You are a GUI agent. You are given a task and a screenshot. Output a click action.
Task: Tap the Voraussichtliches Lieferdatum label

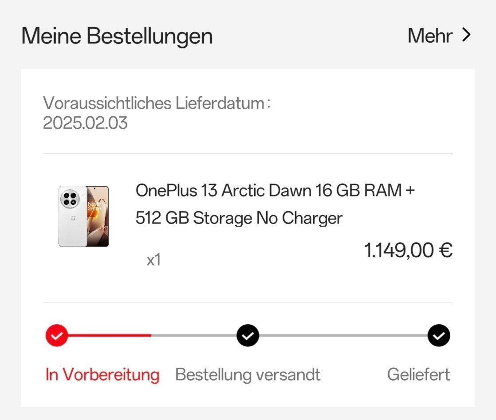tap(157, 103)
